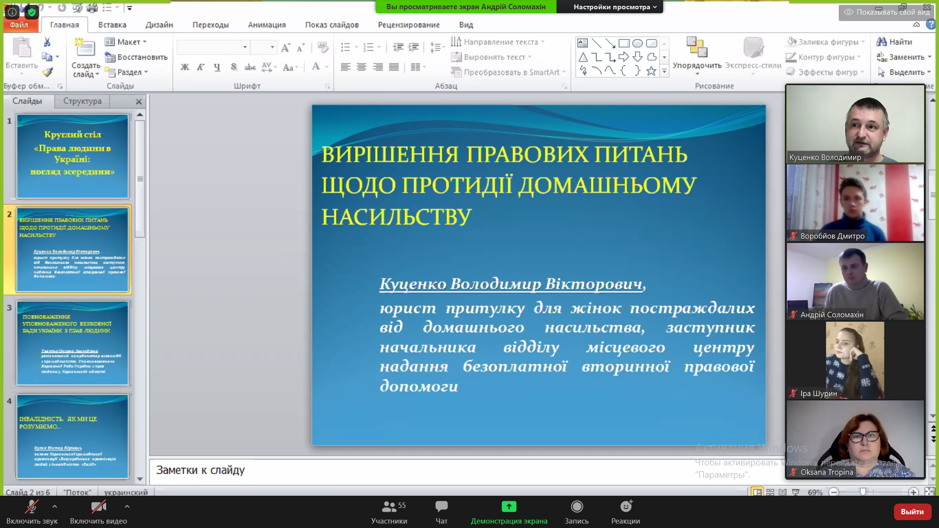Open the font name combo box
Screen dimensions: 939x528
click(x=213, y=47)
